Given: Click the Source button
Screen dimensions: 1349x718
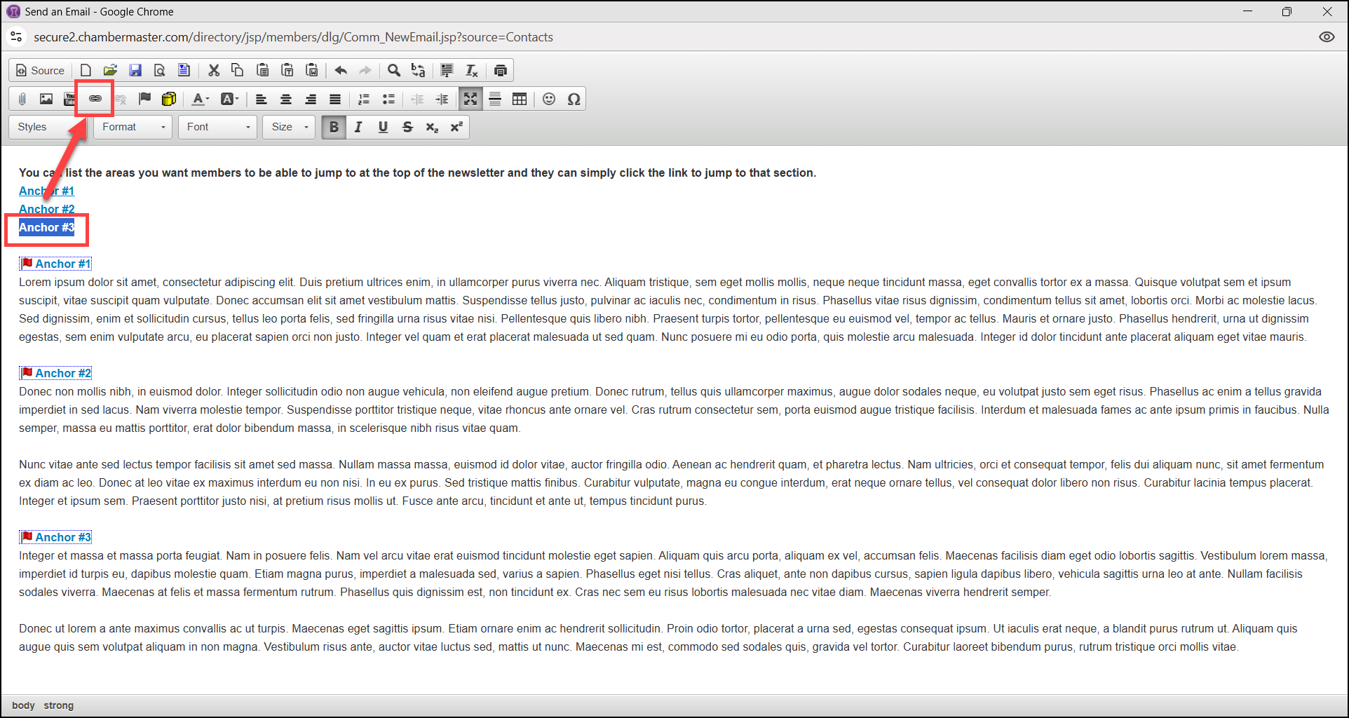Looking at the screenshot, I should point(41,70).
